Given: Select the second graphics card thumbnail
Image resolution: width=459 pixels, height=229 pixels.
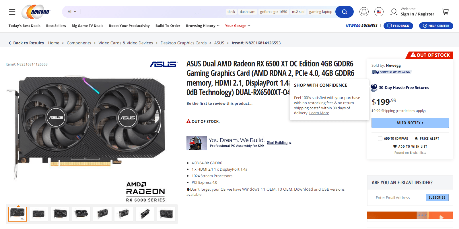Looking at the screenshot, I should click(39, 214).
